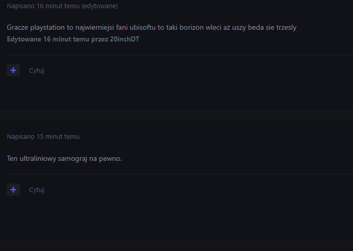Click the word 'trzesly' ending the first post
353x251 pixels.
(285, 27)
